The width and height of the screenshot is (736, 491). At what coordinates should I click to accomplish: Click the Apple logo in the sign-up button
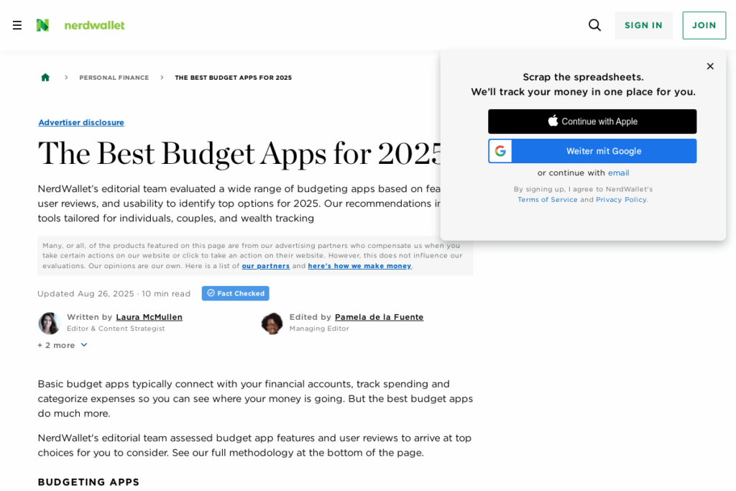point(553,121)
